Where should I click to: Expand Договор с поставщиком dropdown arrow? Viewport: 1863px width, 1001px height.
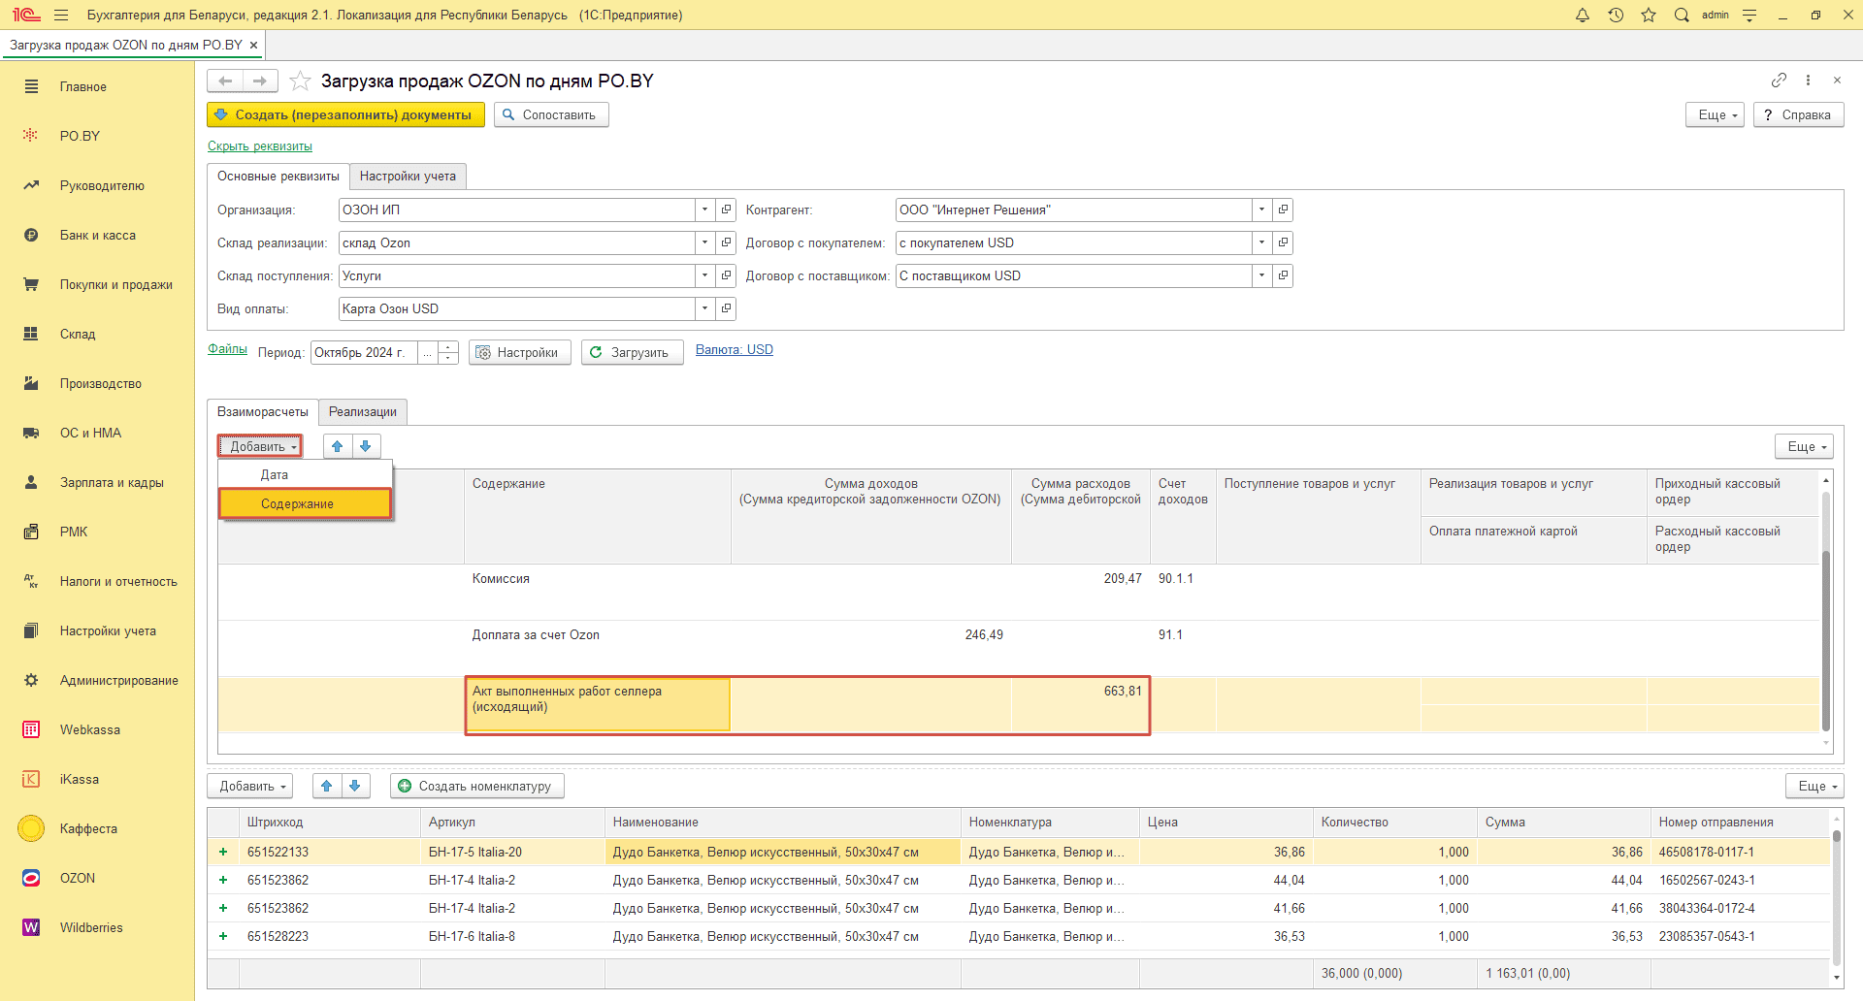coord(1261,275)
